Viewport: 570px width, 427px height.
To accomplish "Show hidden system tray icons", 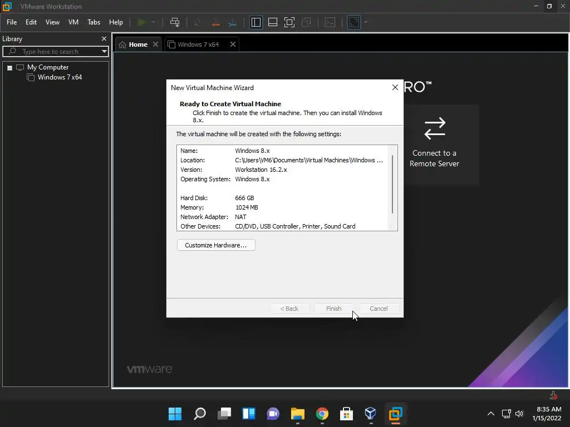I will [491, 414].
